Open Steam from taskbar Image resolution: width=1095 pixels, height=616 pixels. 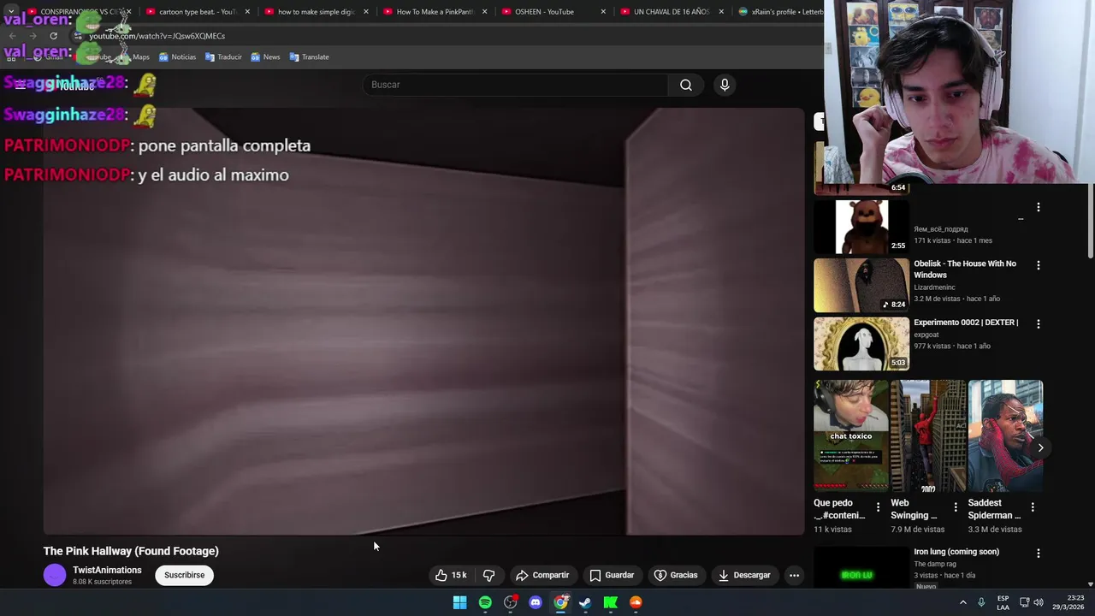585,602
